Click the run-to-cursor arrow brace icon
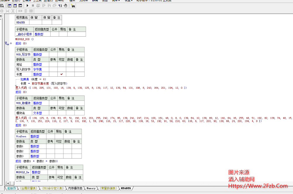 pyautogui.click(x=60, y=6)
